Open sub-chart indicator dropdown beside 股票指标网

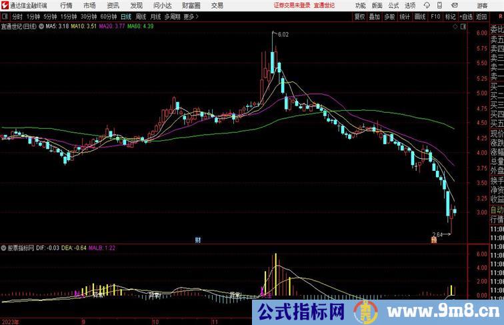point(3,247)
